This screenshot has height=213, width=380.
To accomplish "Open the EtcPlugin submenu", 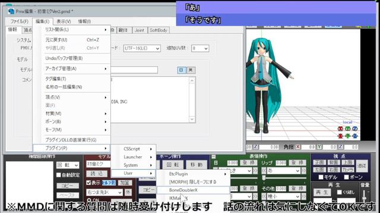I will pyautogui.click(x=193, y=174).
